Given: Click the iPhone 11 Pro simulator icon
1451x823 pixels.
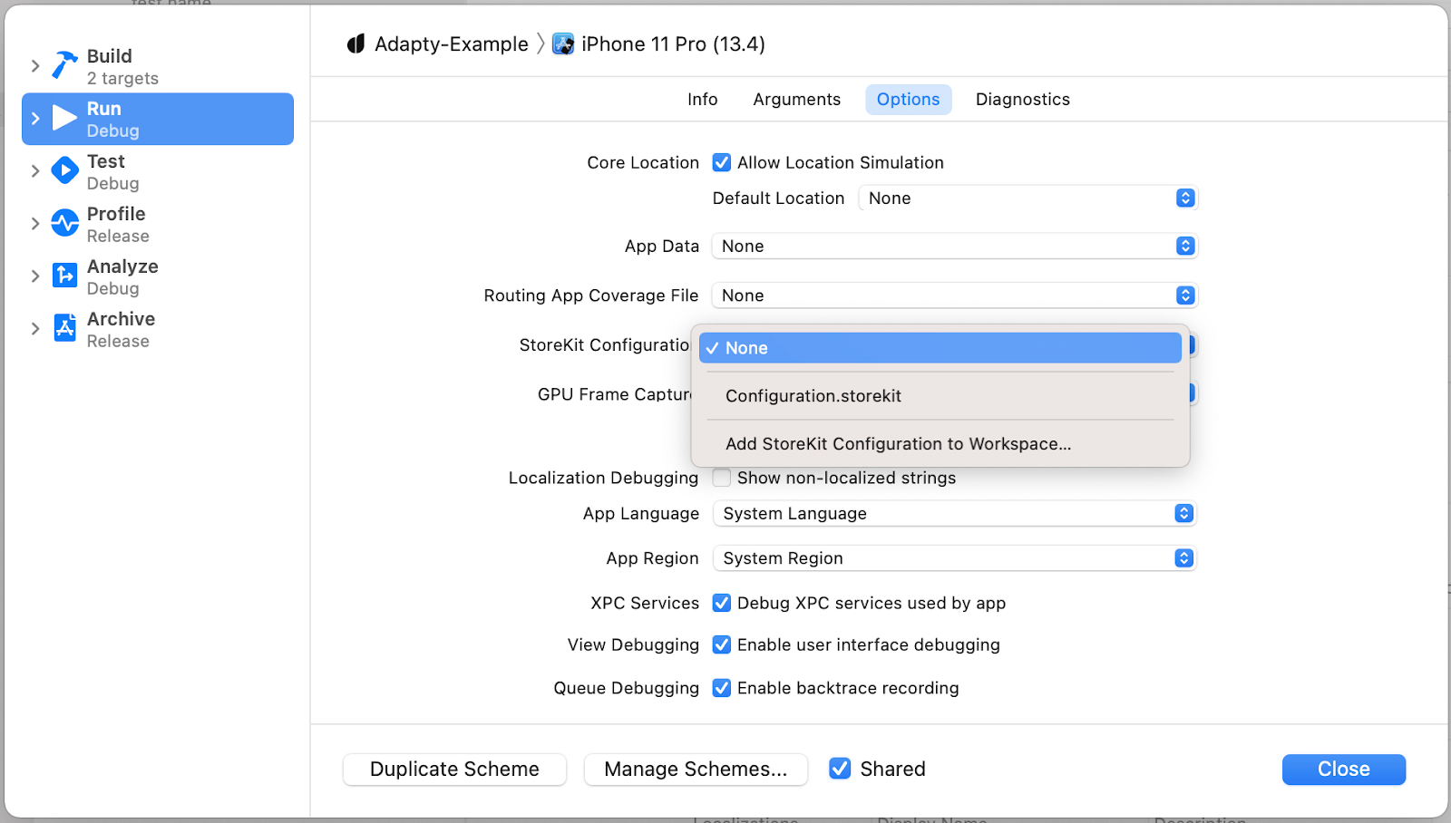Looking at the screenshot, I should coord(563,44).
